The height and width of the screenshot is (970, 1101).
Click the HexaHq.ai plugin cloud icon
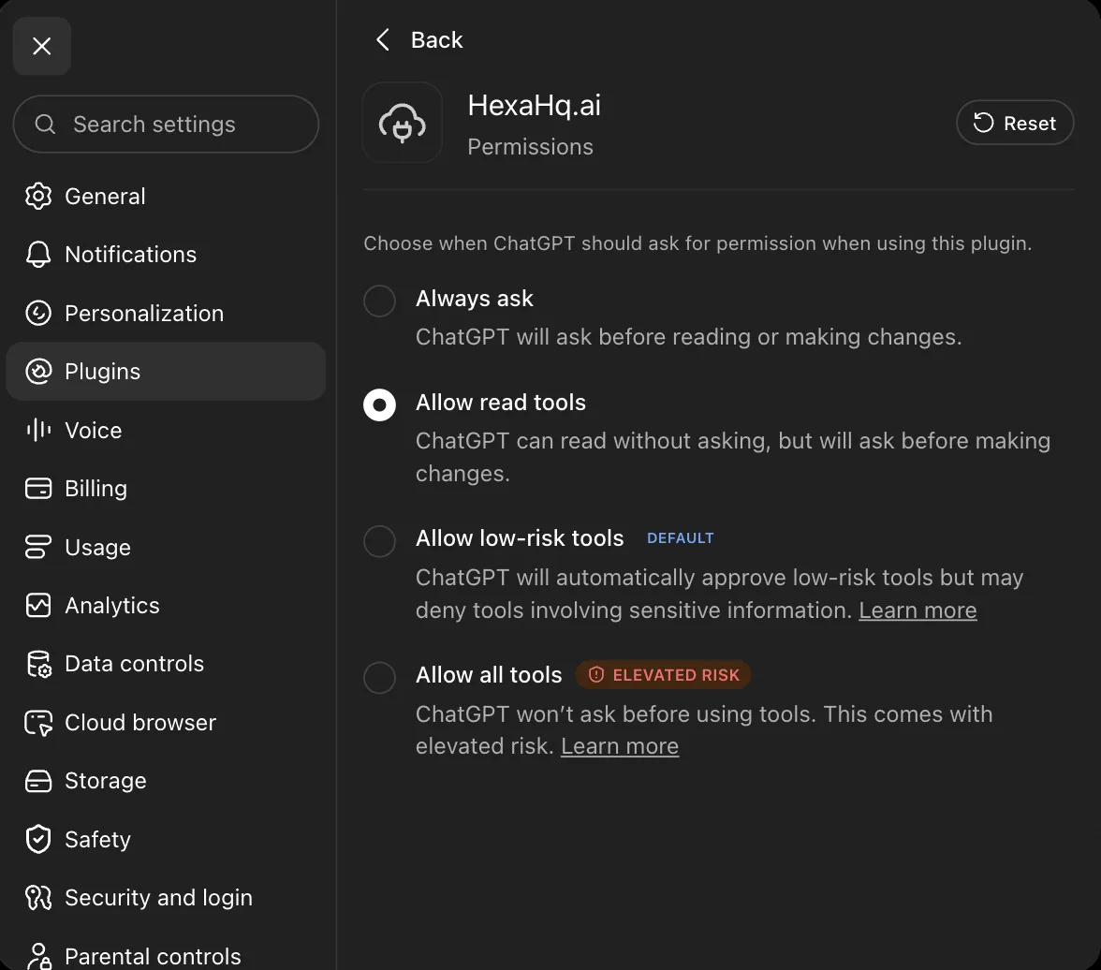[403, 123]
